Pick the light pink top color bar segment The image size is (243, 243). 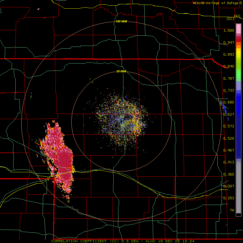(238, 29)
